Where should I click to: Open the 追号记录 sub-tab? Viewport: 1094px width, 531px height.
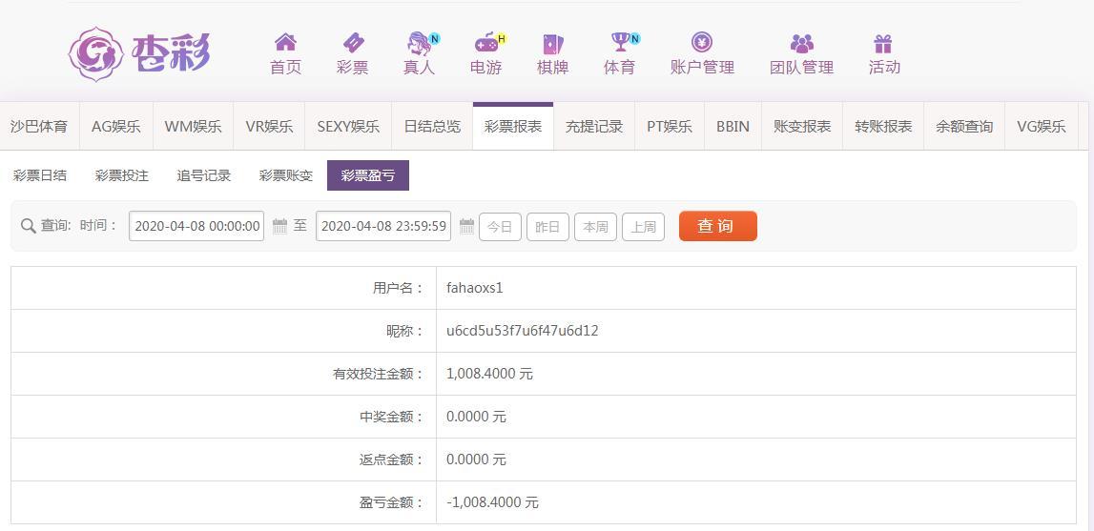pyautogui.click(x=204, y=175)
